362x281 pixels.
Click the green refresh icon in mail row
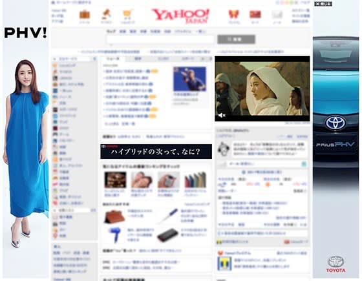point(304,164)
